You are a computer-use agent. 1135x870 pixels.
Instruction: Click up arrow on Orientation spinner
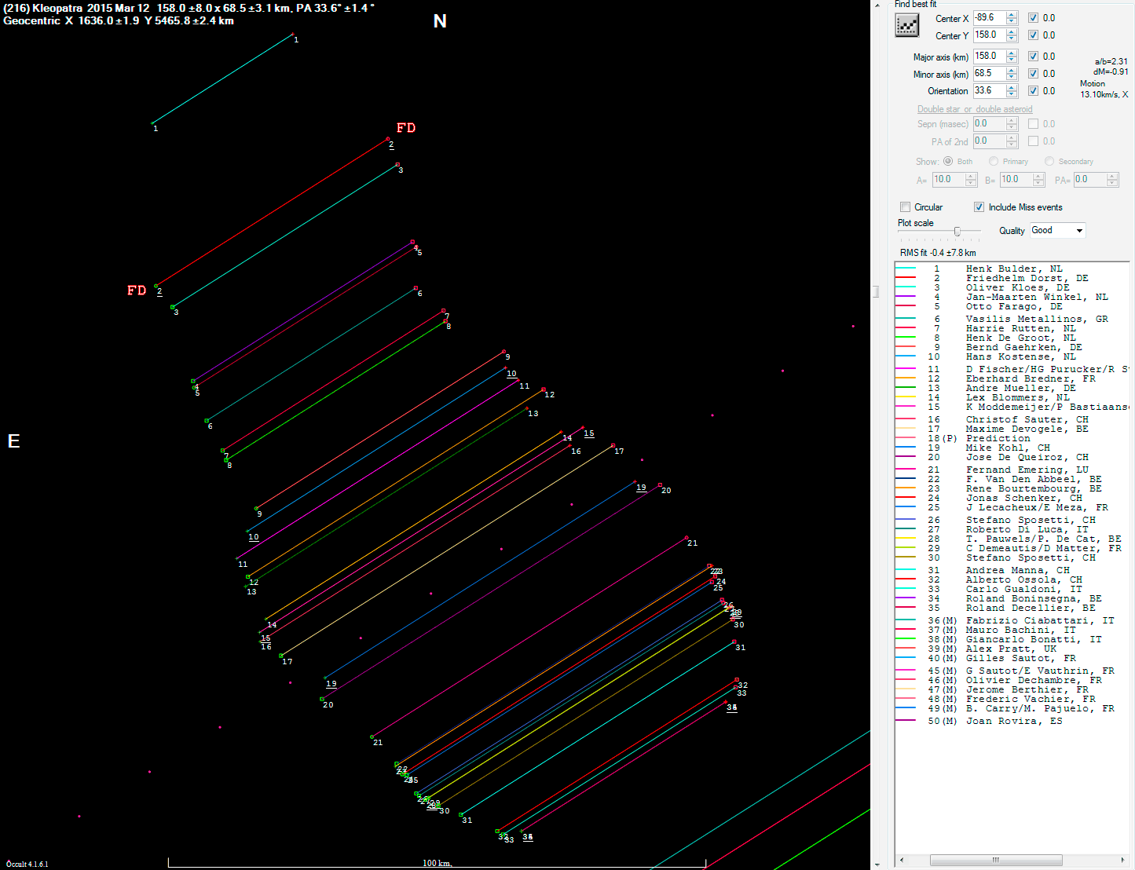1012,87
